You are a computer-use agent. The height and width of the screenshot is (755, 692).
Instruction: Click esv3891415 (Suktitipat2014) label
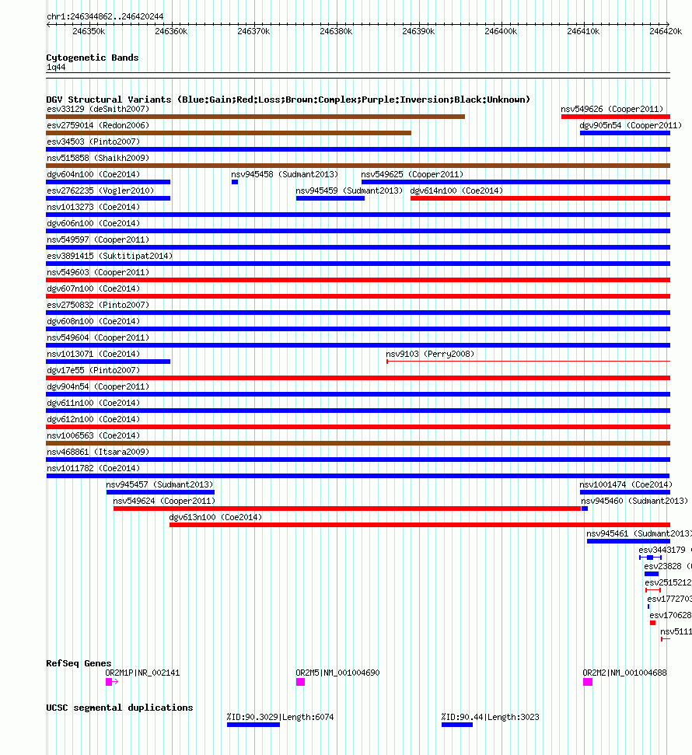(110, 256)
